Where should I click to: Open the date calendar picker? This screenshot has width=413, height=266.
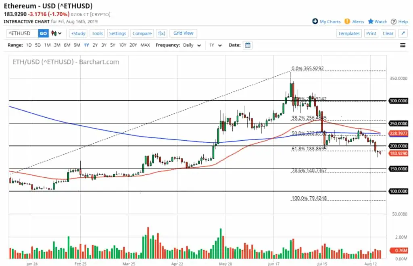pyautogui.click(x=248, y=45)
